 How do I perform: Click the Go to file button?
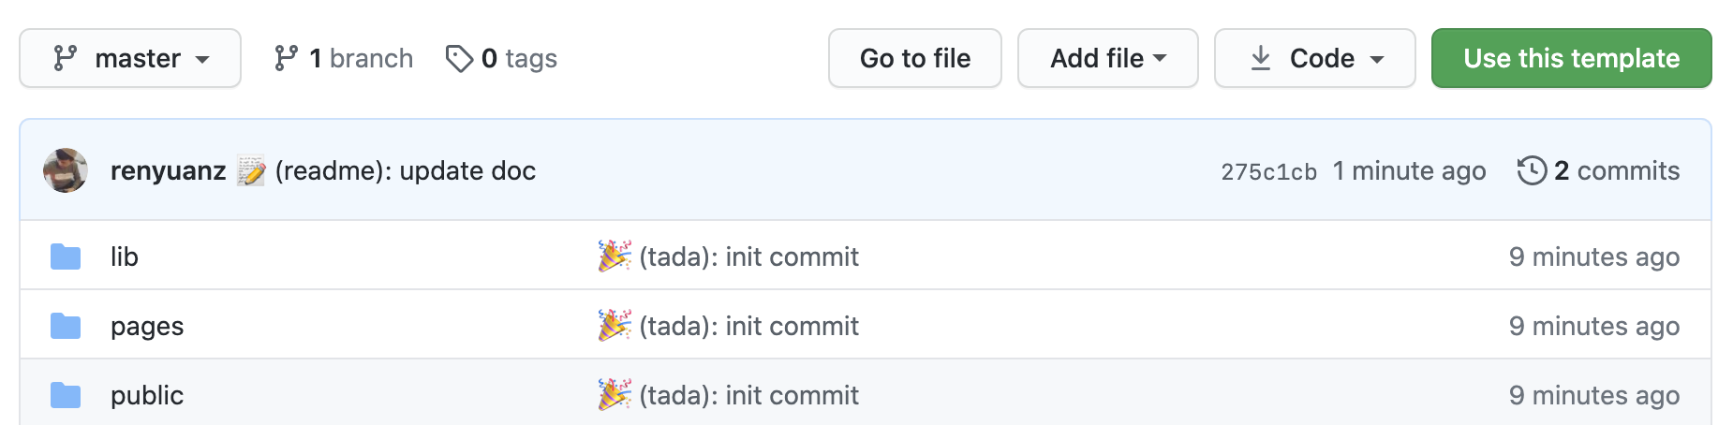coord(915,58)
